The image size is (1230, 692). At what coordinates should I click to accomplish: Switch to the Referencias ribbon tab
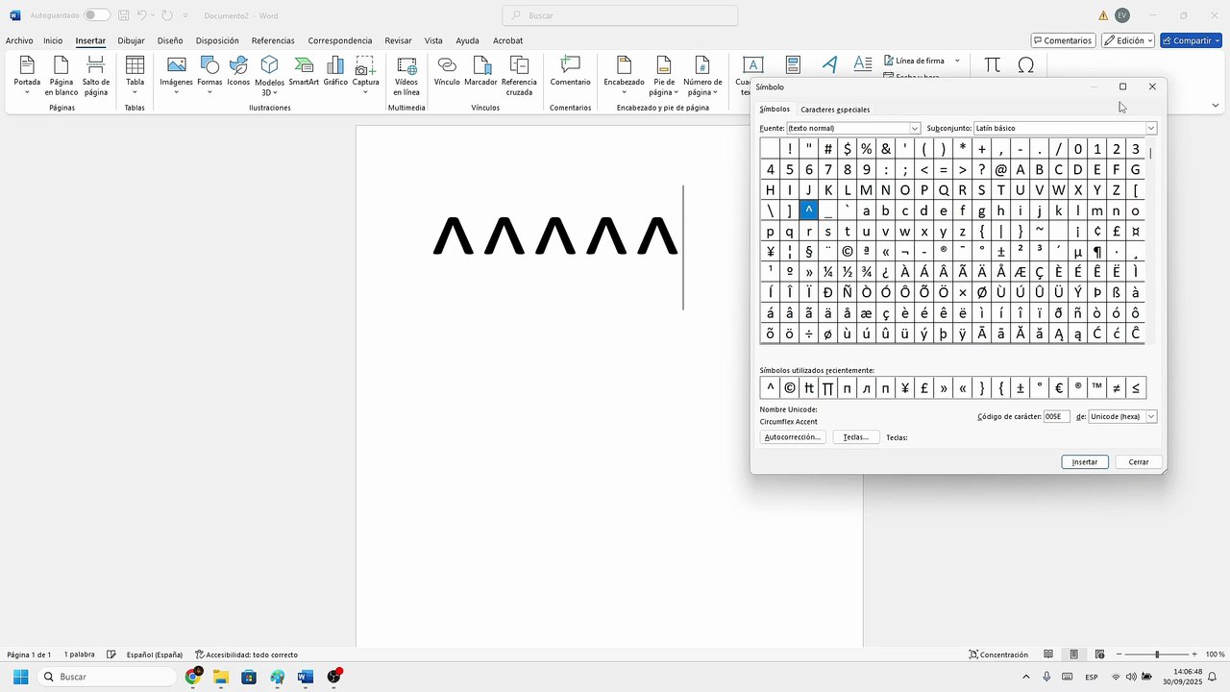point(273,40)
